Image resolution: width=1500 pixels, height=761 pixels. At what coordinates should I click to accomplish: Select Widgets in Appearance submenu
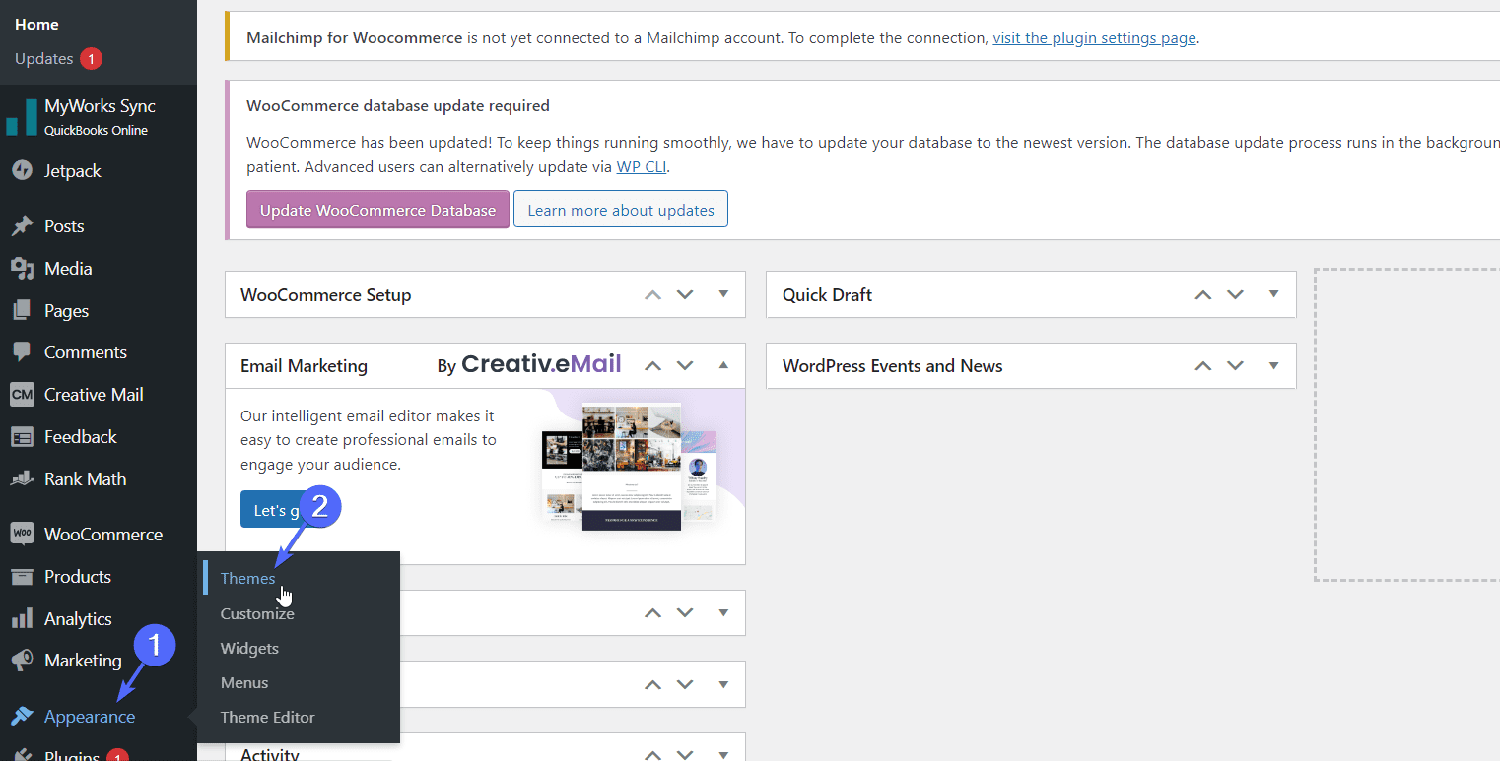249,648
